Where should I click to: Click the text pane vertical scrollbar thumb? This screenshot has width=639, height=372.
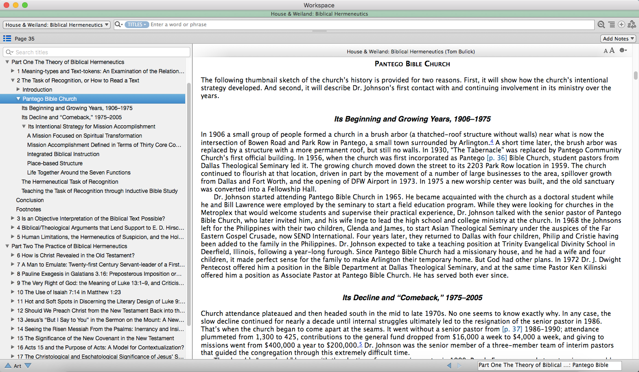click(x=635, y=75)
